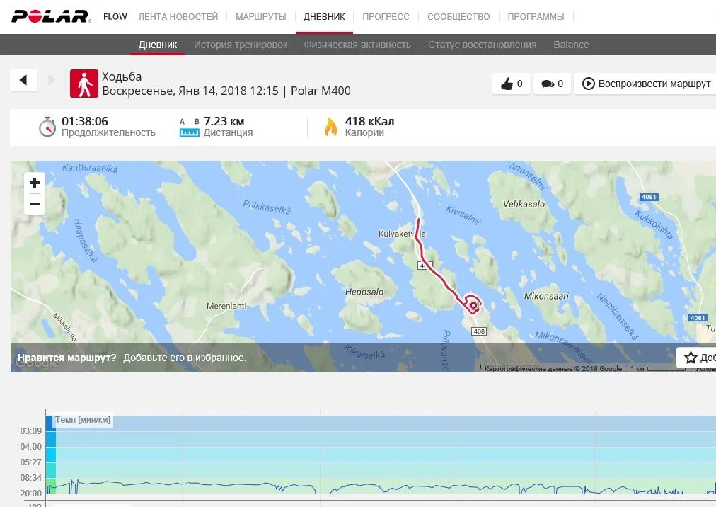Switch to Дневник sub-tab
716x507 pixels.
[x=158, y=45]
